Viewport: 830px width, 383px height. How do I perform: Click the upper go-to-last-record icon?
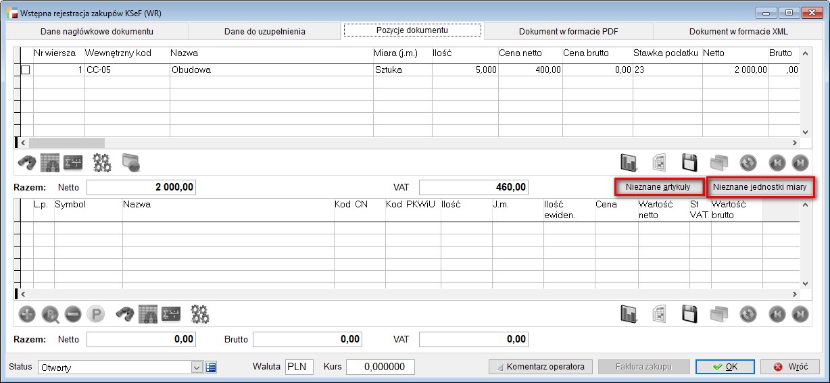click(800, 162)
